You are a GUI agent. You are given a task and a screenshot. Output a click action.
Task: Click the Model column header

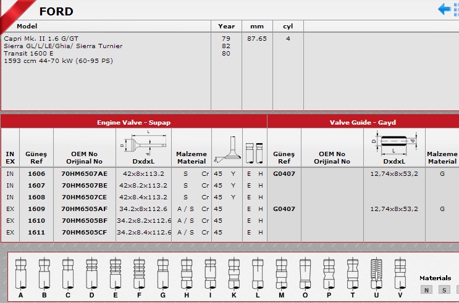pyautogui.click(x=27, y=27)
